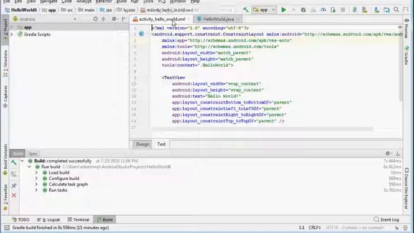414x233 pixels.
Task: Open Build panel gear settings
Action: [388, 153]
